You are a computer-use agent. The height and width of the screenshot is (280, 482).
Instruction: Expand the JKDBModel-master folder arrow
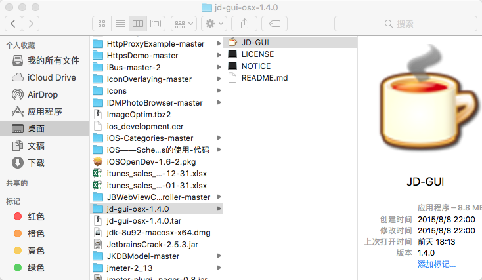click(x=219, y=256)
